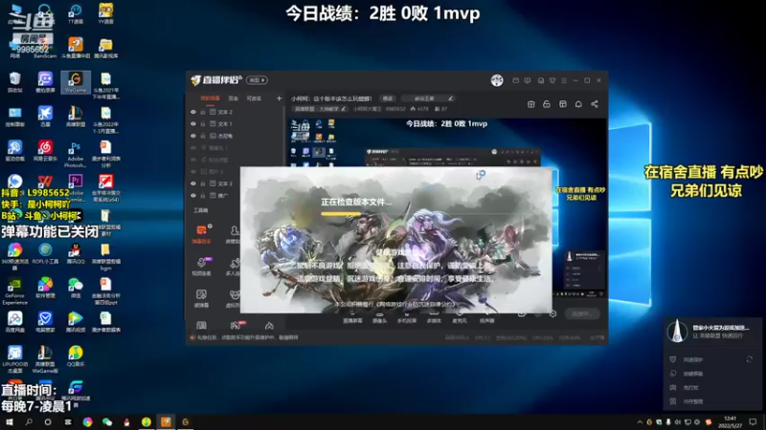Image resolution: width=766 pixels, height=430 pixels.
Task: Open the YY语音 desktop shortcut
Action: tap(105, 13)
